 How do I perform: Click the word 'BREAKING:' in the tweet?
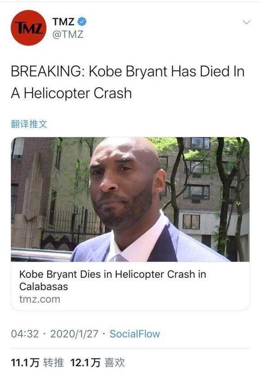click(x=48, y=71)
